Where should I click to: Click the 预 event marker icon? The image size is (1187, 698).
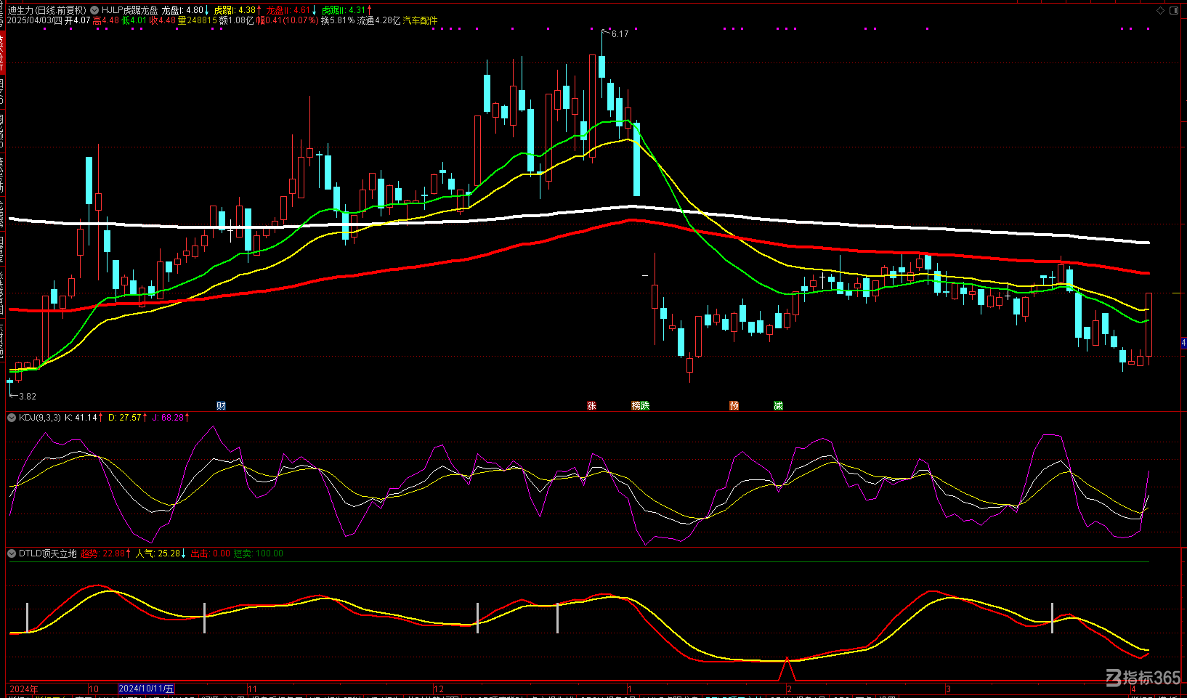(734, 405)
